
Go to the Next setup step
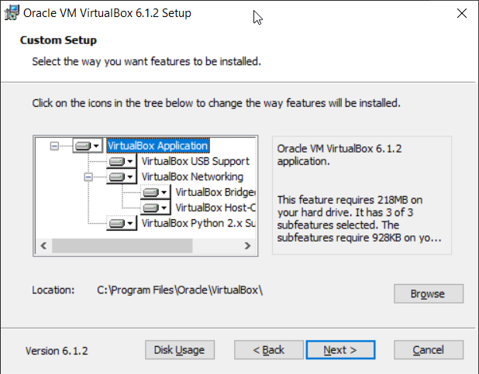340,350
